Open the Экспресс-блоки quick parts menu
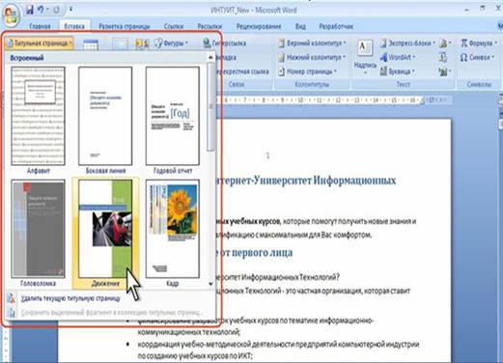503x363 pixels. tap(407, 43)
